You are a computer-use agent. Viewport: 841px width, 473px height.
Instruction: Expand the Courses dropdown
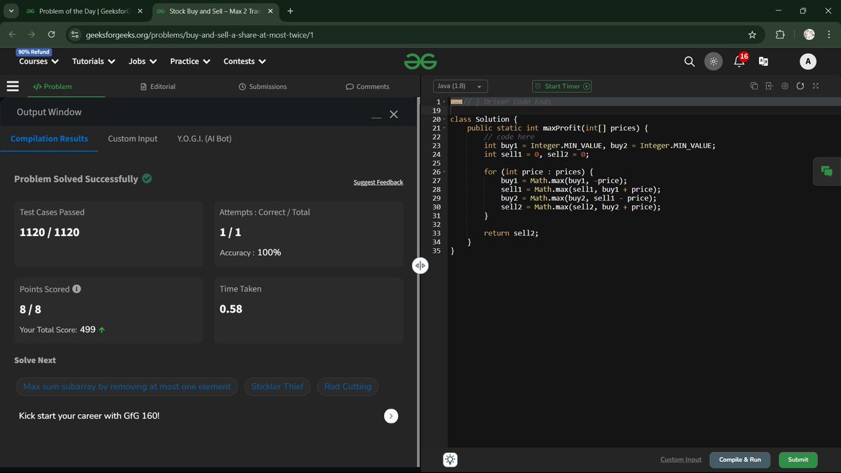(x=39, y=62)
